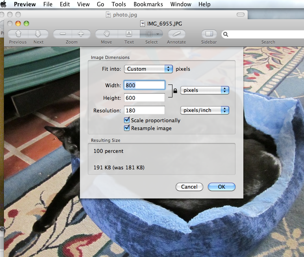This screenshot has height=257, width=304.
Task: Go to Next image in toolbar
Action: [x=38, y=34]
